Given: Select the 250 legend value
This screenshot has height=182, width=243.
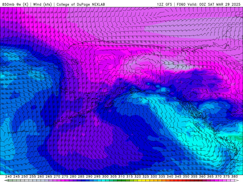Looking at the screenshot, I should click(25, 177).
